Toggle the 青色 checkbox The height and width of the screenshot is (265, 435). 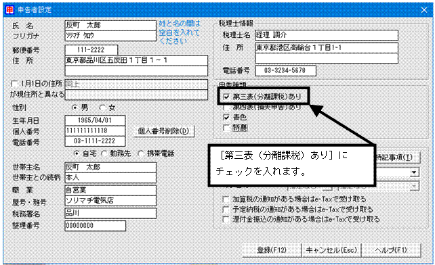coord(226,118)
